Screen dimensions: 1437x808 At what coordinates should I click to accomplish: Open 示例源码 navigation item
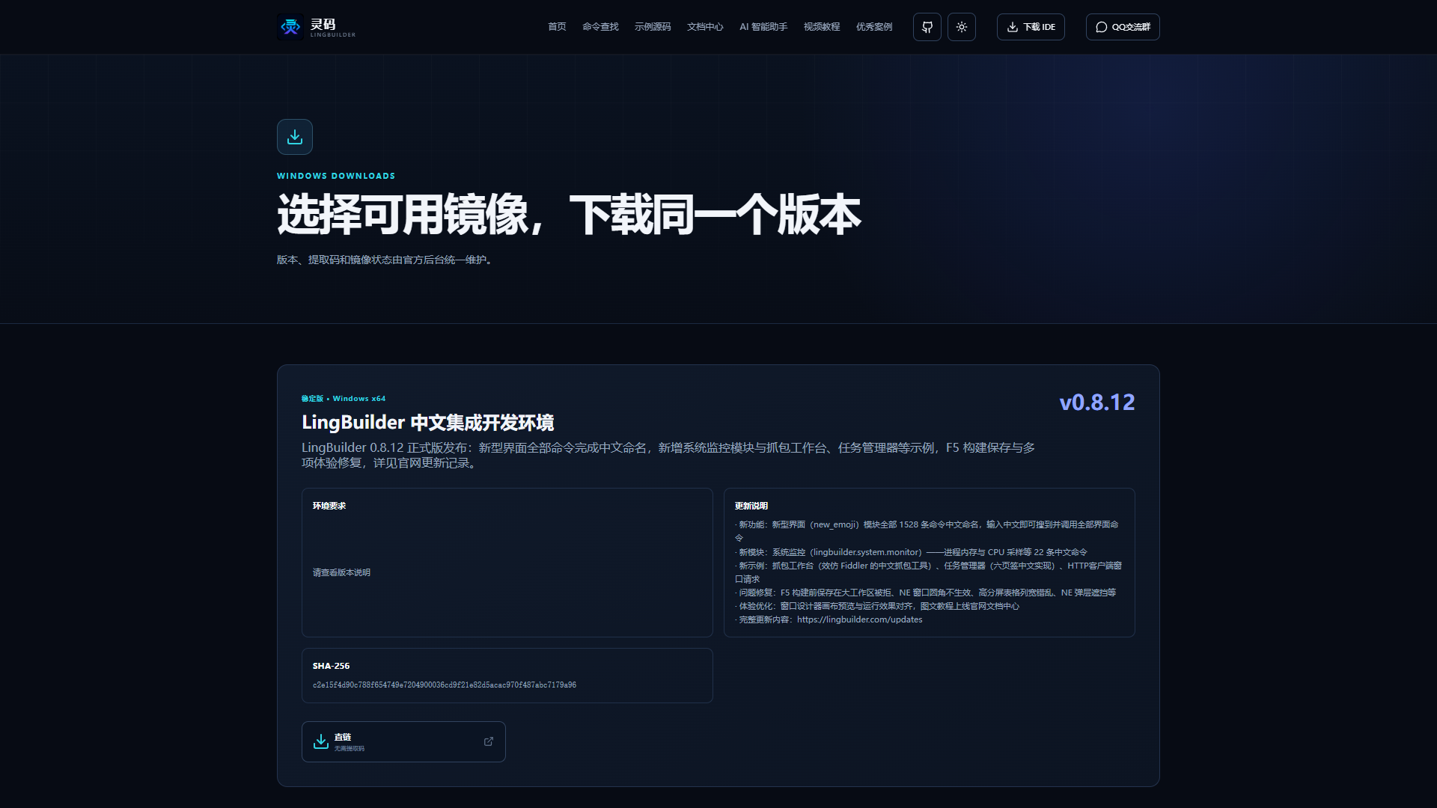653,27
